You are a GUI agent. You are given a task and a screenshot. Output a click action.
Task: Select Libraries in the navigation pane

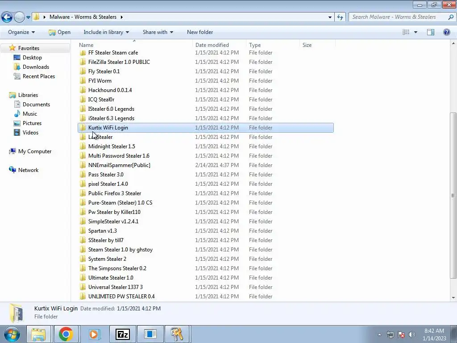click(x=28, y=95)
